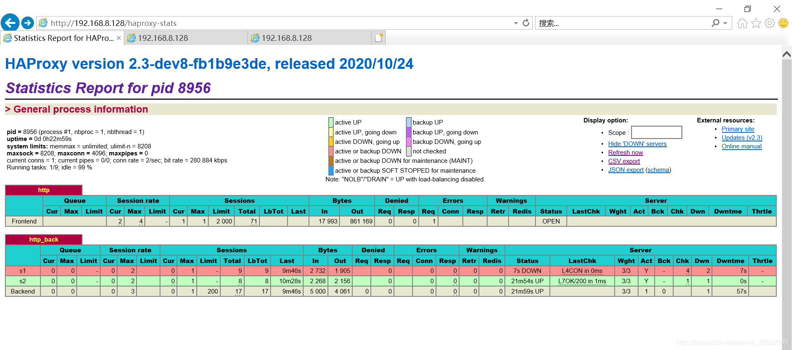Click the s2 server row label
The height and width of the screenshot is (350, 792).
pos(23,281)
